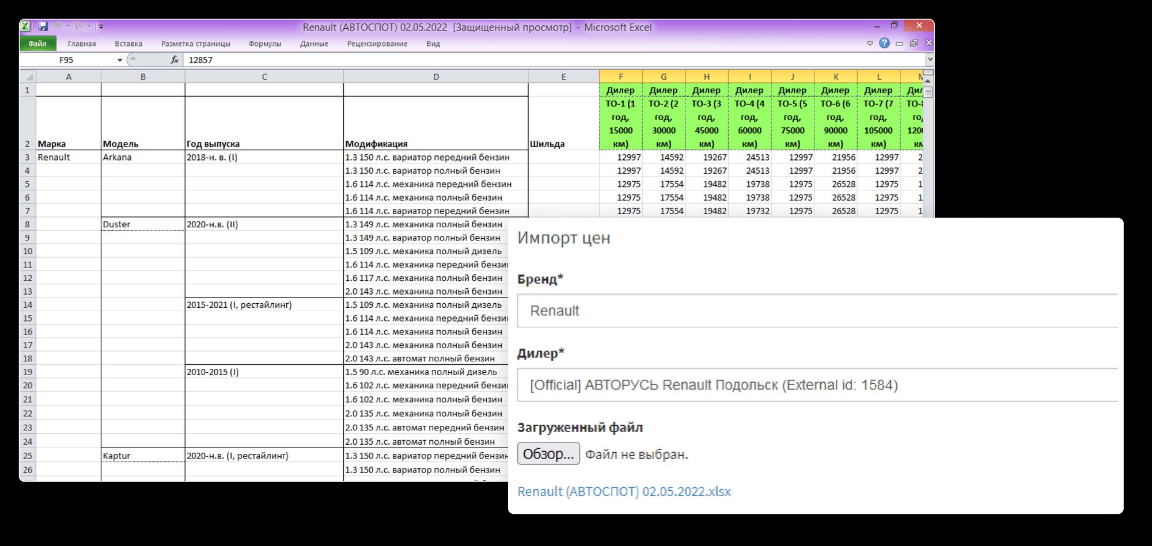The width and height of the screenshot is (1152, 546).
Task: Open the Рецензирование ribbon tab
Action: (x=377, y=44)
